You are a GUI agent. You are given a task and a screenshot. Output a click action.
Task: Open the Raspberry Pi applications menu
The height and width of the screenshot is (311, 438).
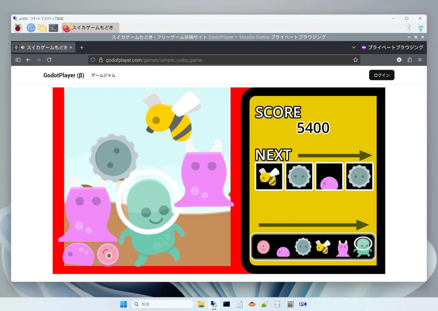18,28
